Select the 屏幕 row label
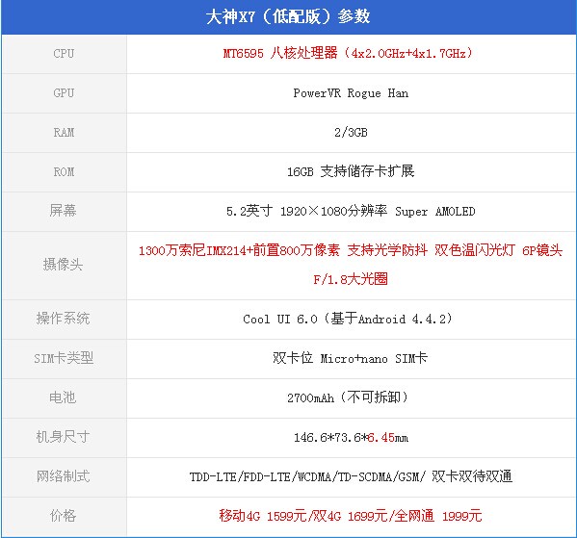577x538 pixels. 63,211
